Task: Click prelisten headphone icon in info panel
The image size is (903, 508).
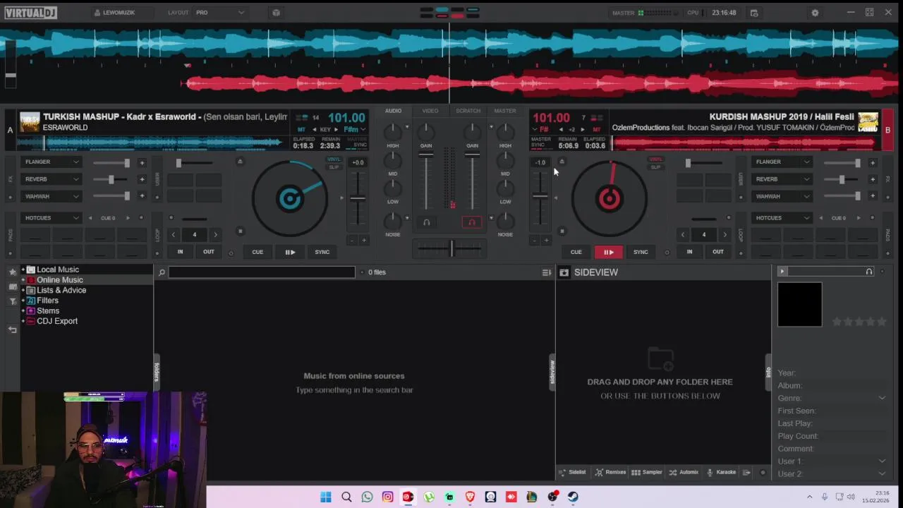Action: pos(869,272)
